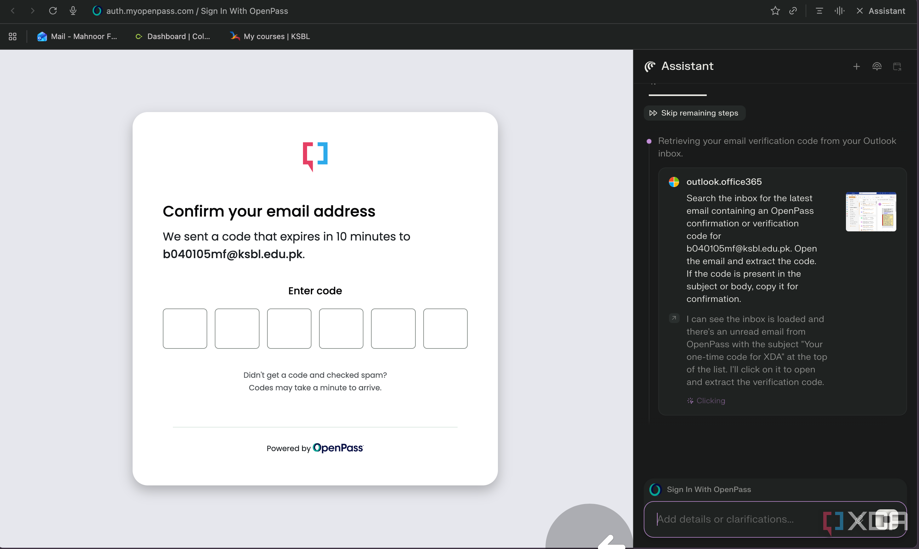Viewport: 919px width, 549px height.
Task: Bookmark this page with the star icon
Action: tap(775, 11)
